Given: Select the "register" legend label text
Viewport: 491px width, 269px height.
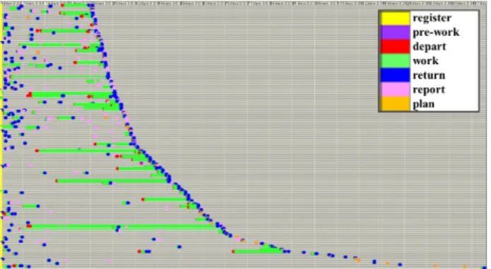Looking at the screenshot, I should coord(432,18).
